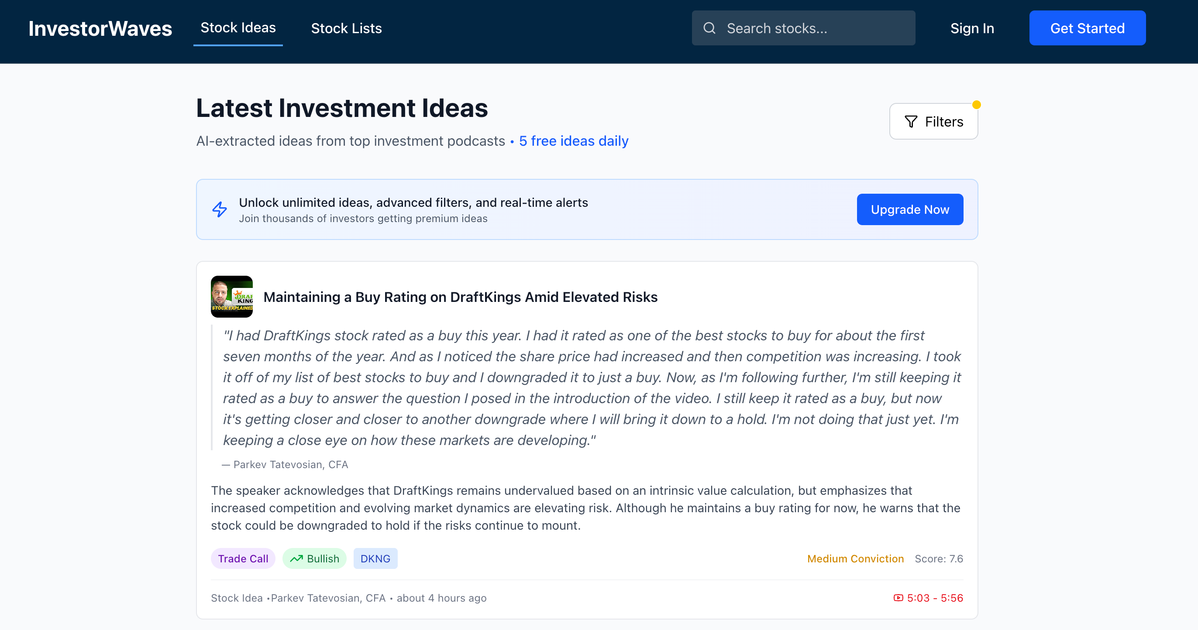Click the red video timestamp icon
This screenshot has height=630, width=1198.
coord(898,598)
